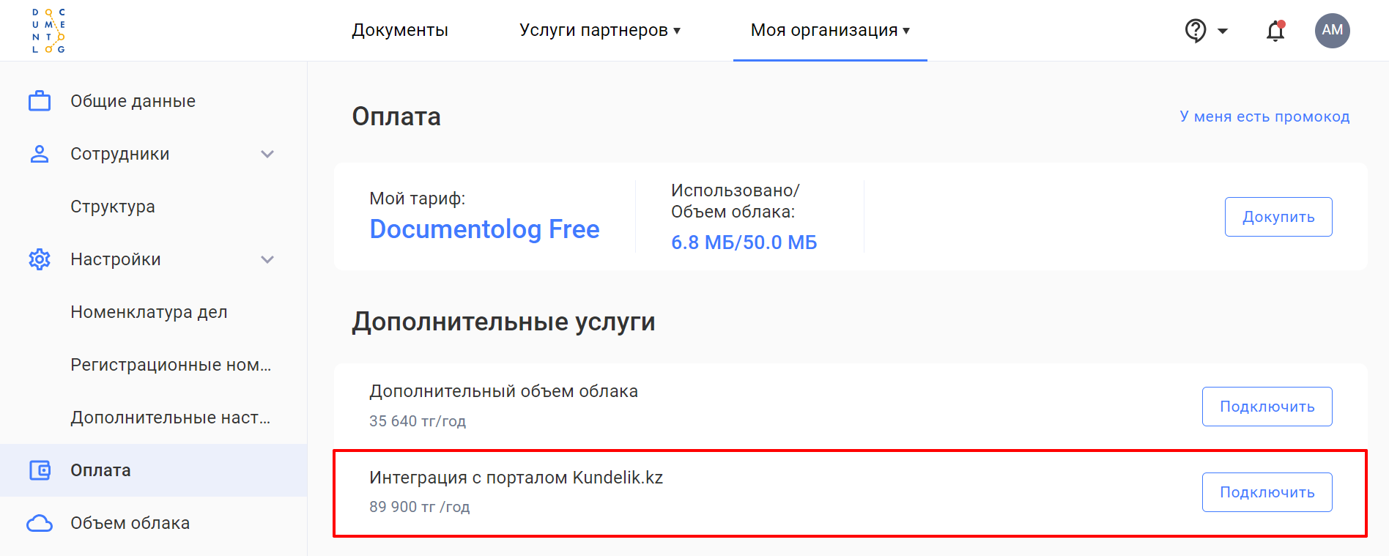The width and height of the screenshot is (1389, 556).
Task: Open the Услуги партнеров dropdown menu
Action: click(x=600, y=31)
